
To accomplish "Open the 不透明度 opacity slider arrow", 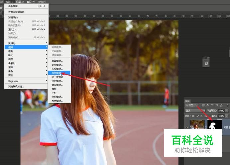I will [x=227, y=111].
